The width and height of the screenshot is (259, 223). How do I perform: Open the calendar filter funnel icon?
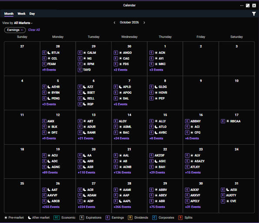click(254, 14)
